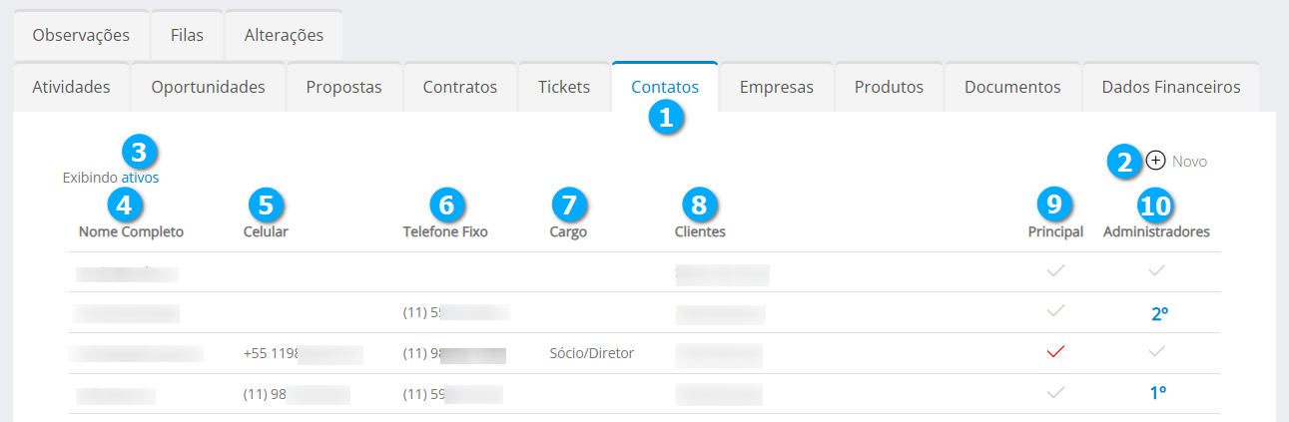Image resolution: width=1289 pixels, height=422 pixels.
Task: Click the plus icon beside Novo
Action: point(1155,161)
